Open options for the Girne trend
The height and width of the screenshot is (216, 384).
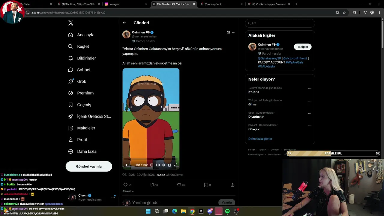[x=310, y=101]
